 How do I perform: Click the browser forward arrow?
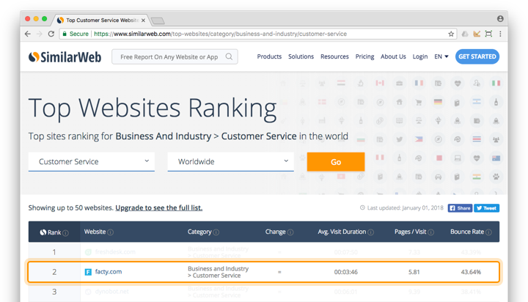(x=40, y=34)
